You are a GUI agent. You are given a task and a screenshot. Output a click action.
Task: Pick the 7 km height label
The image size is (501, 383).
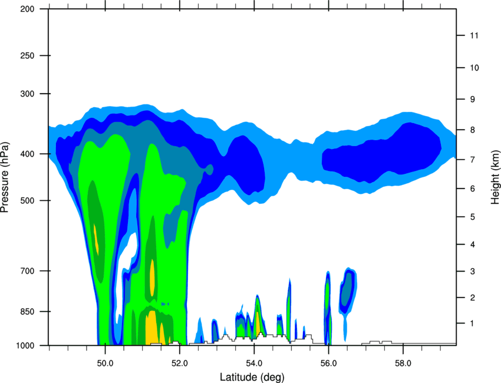pyautogui.click(x=473, y=160)
